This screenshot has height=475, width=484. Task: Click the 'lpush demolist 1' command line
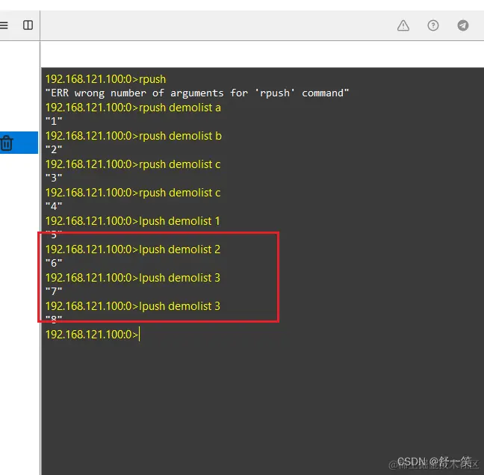coord(132,221)
